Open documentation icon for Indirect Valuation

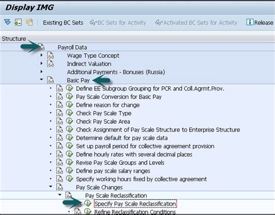click(x=50, y=64)
